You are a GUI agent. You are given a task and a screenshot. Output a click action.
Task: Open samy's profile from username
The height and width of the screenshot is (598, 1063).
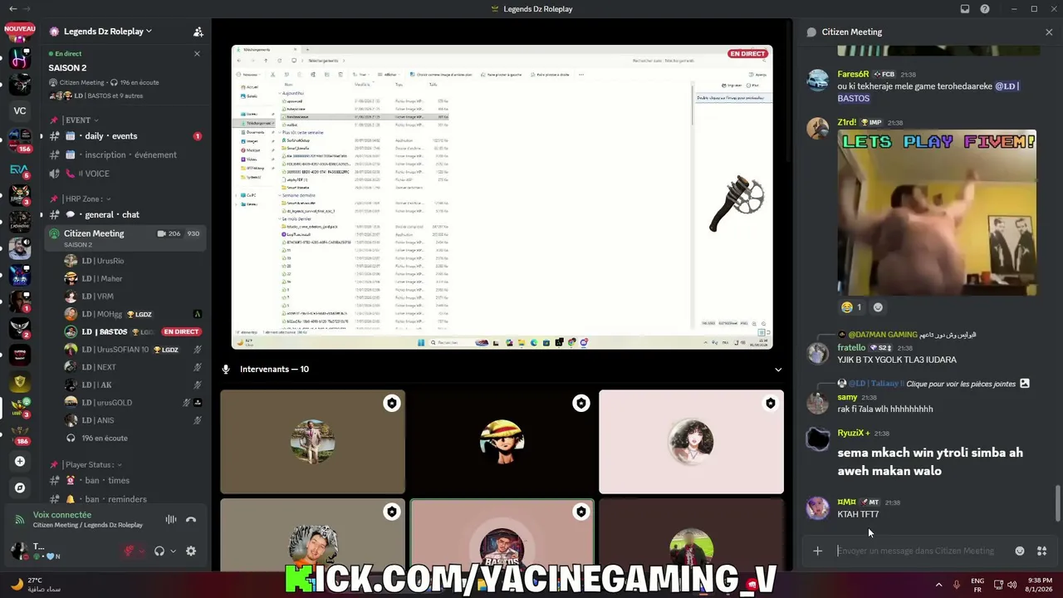pyautogui.click(x=847, y=397)
